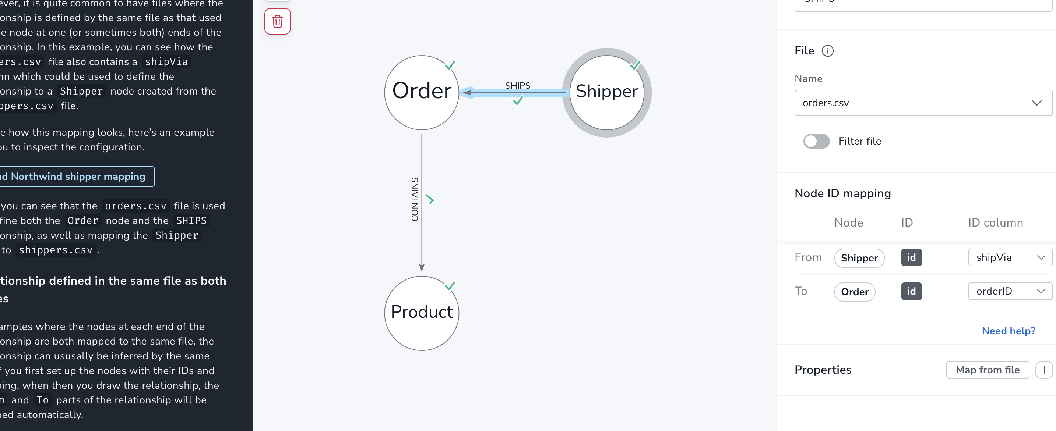Click the green chevron beside CONTAINS relationship
The height and width of the screenshot is (431, 1056).
coord(430,200)
